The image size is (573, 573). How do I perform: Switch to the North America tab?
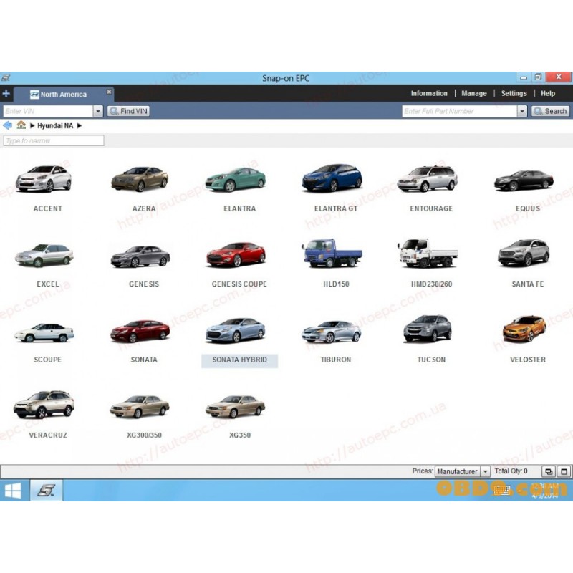pyautogui.click(x=63, y=95)
